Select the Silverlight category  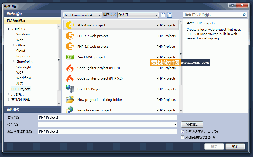pos(24,67)
